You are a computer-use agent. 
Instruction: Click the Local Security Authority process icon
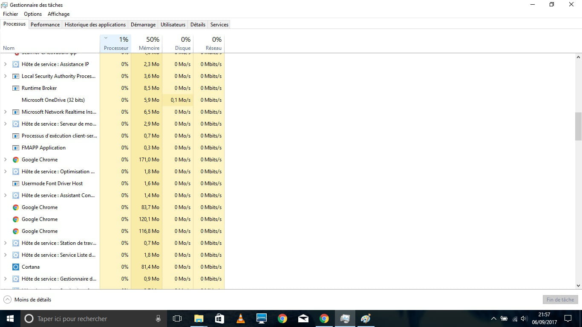[x=16, y=76]
